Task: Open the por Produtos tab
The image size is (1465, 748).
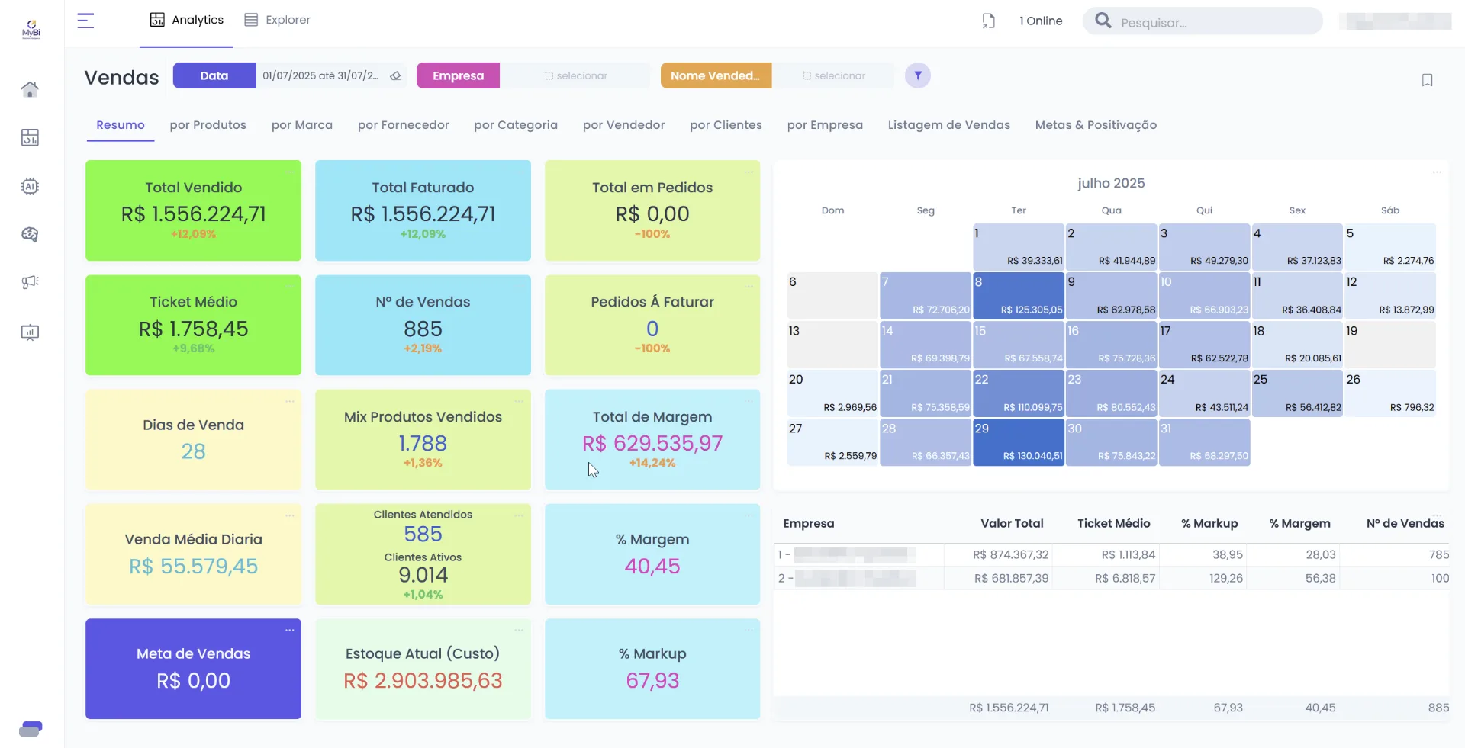Action: [208, 125]
